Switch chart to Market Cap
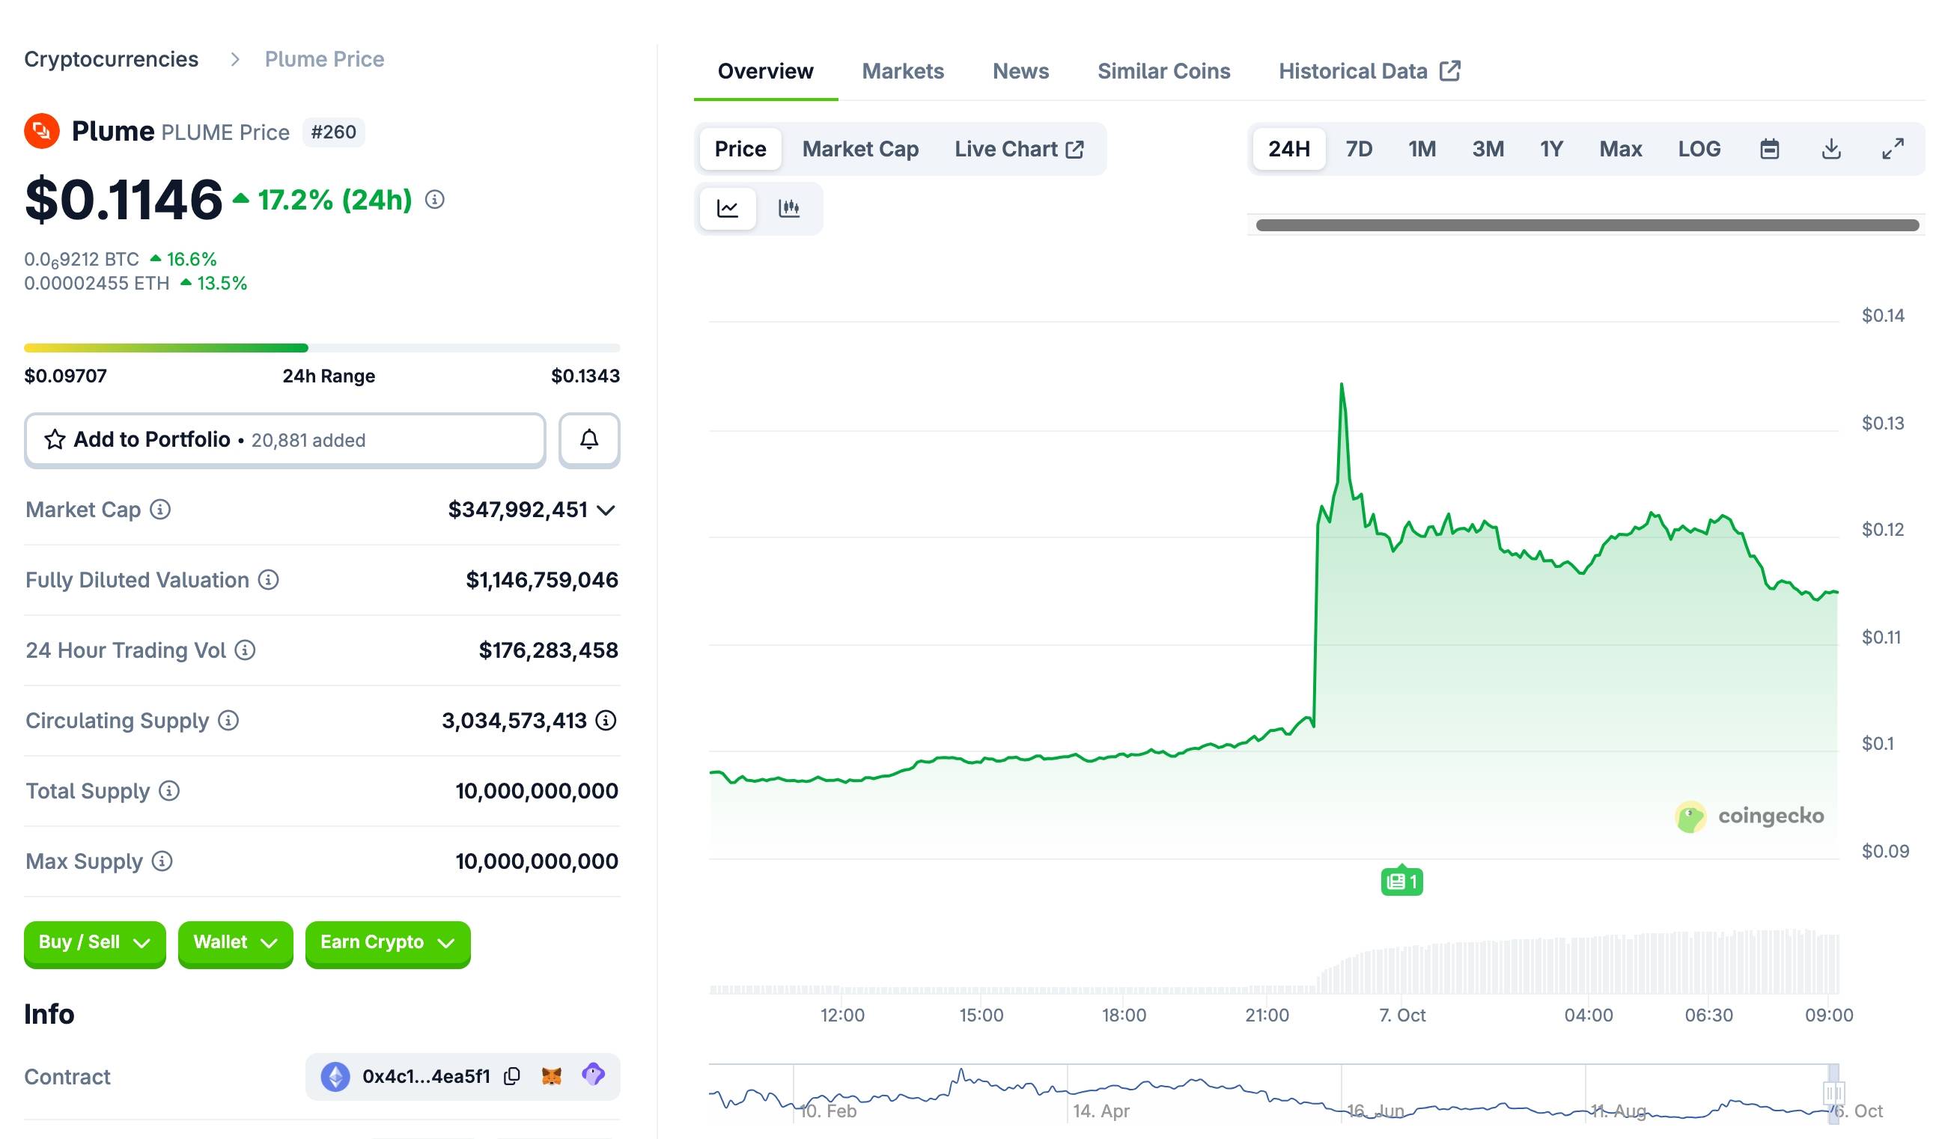 (x=859, y=149)
